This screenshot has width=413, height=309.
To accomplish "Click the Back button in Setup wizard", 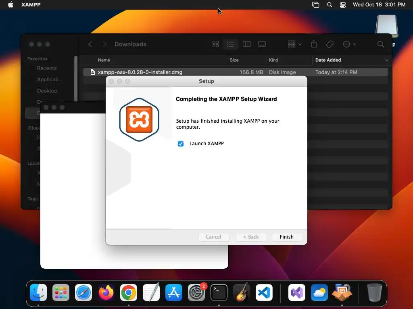I will (x=251, y=237).
